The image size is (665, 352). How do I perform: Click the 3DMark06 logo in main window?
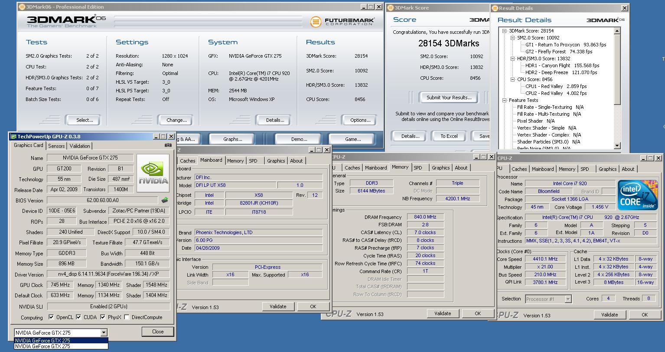[x=66, y=22]
